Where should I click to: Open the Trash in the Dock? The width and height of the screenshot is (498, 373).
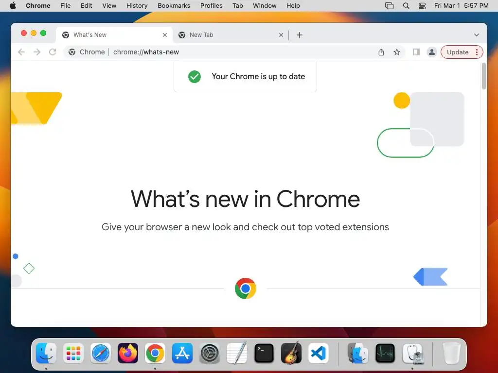click(451, 353)
